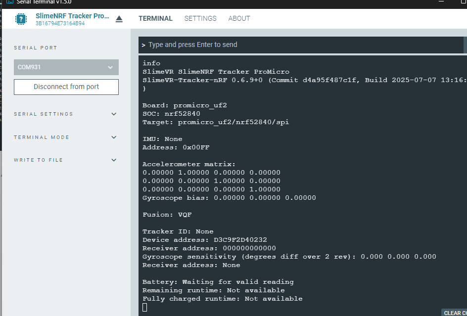The image size is (467, 316).
Task: Click inside the terminal output at Fusion: VQF
Action: tap(167, 215)
